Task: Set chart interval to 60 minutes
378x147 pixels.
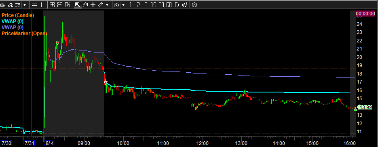Action: (x=169, y=5)
